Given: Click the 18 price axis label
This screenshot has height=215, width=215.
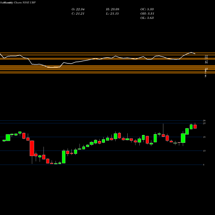Looking at the screenshot, I should tap(204, 137).
